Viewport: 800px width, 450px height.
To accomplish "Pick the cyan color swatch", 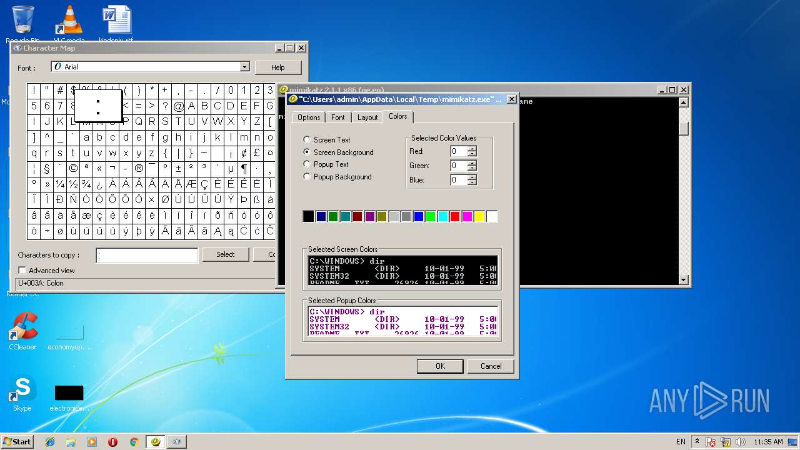I will coord(443,216).
